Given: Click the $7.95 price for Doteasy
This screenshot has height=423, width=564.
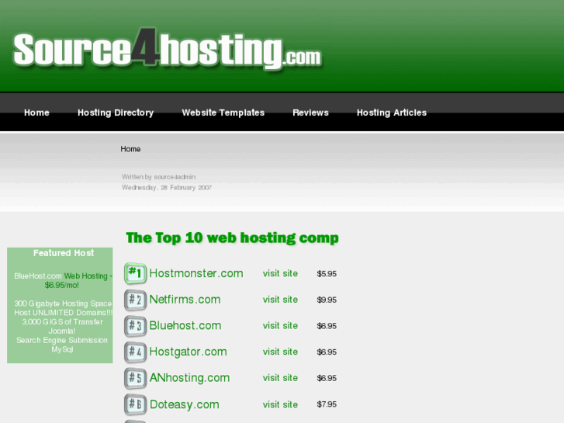Looking at the screenshot, I should point(327,404).
